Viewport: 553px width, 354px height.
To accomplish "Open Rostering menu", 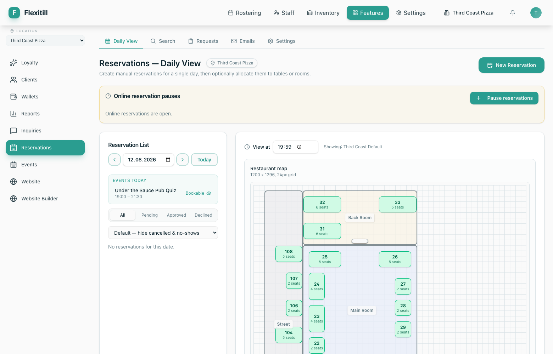I will point(245,13).
